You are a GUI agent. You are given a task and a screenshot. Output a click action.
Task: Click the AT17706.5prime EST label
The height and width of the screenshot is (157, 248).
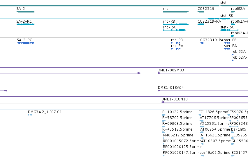click(214, 118)
